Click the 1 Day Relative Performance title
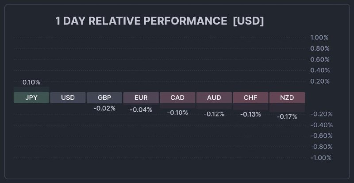The image size is (354, 183). click(159, 21)
